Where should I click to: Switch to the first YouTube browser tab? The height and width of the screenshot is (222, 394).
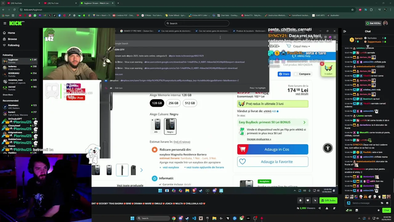click(24, 3)
